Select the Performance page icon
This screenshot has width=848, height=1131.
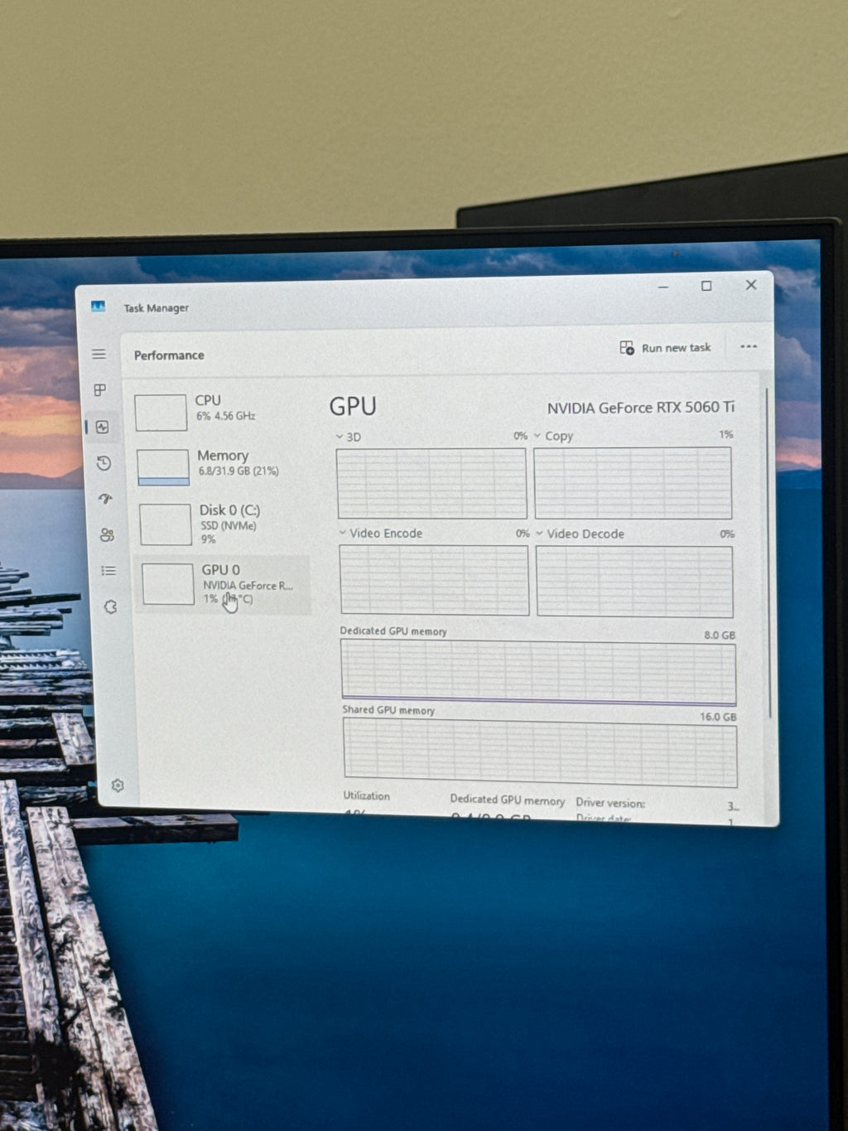102,427
